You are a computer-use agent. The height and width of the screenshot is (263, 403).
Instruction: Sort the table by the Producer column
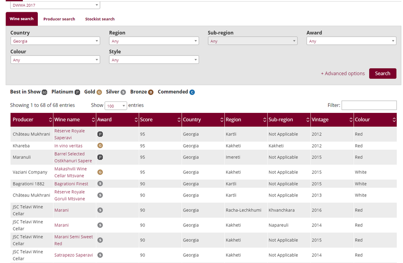31,120
